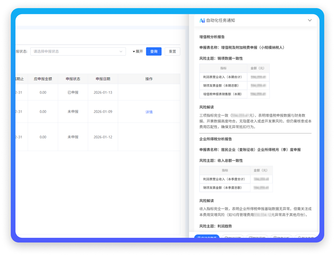Viewport: 335px width, 256px height.
Task: Click the AI logo in the notification header
Action: (202, 21)
